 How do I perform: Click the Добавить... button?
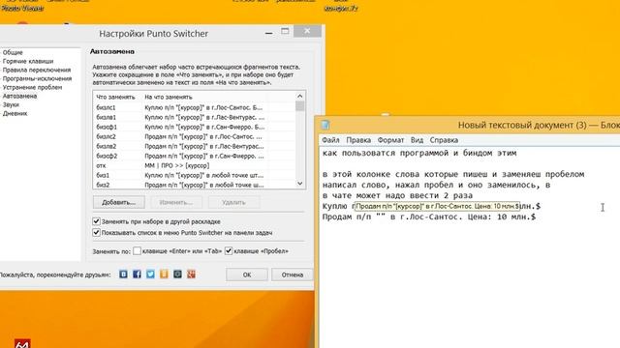pyautogui.click(x=118, y=202)
